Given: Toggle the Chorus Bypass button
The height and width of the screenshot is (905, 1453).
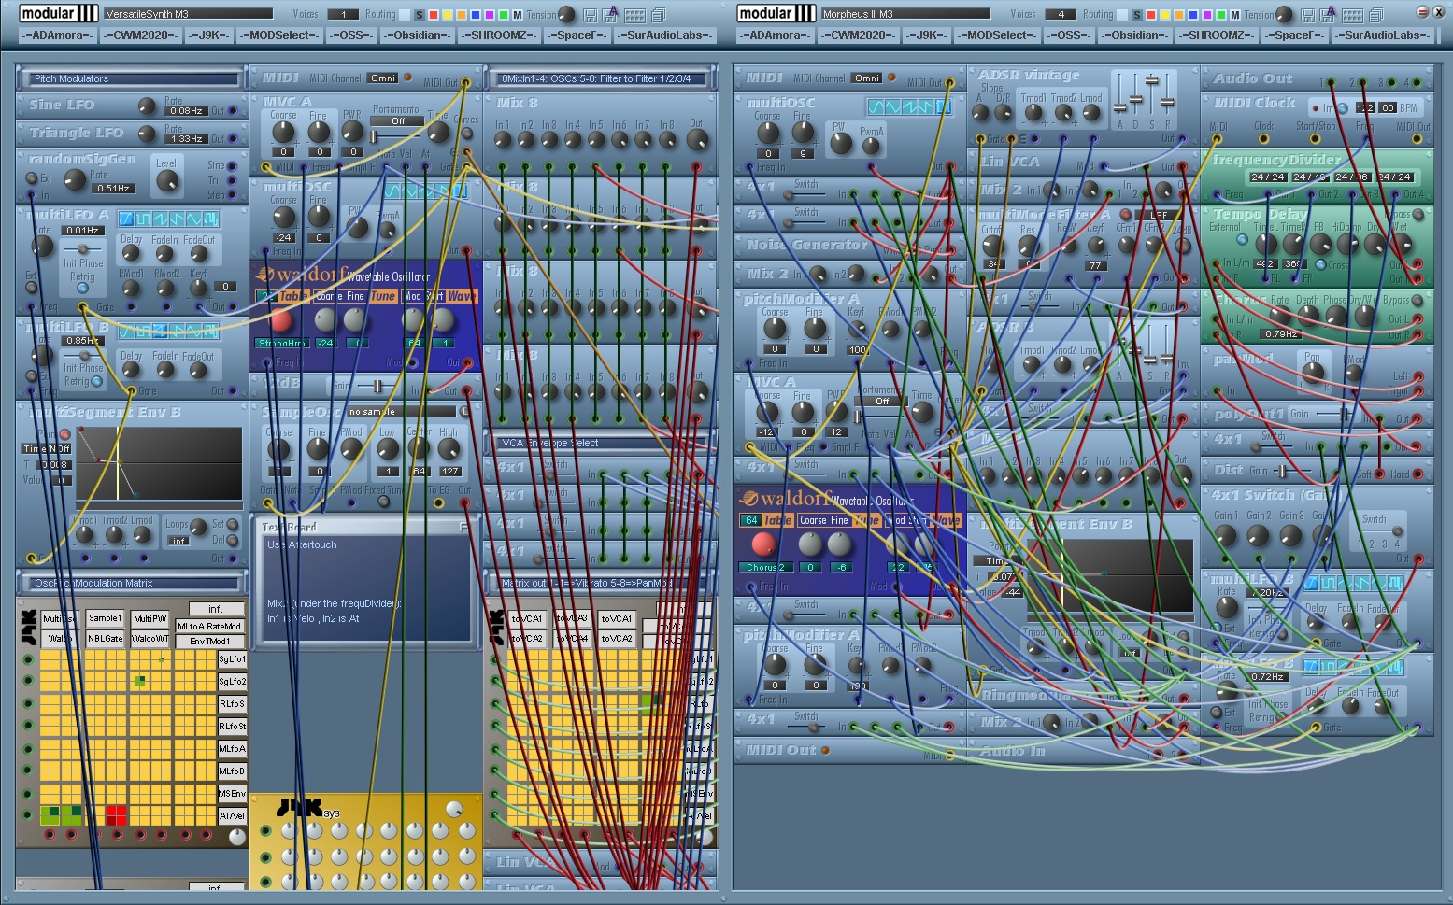Looking at the screenshot, I should click(x=1417, y=301).
